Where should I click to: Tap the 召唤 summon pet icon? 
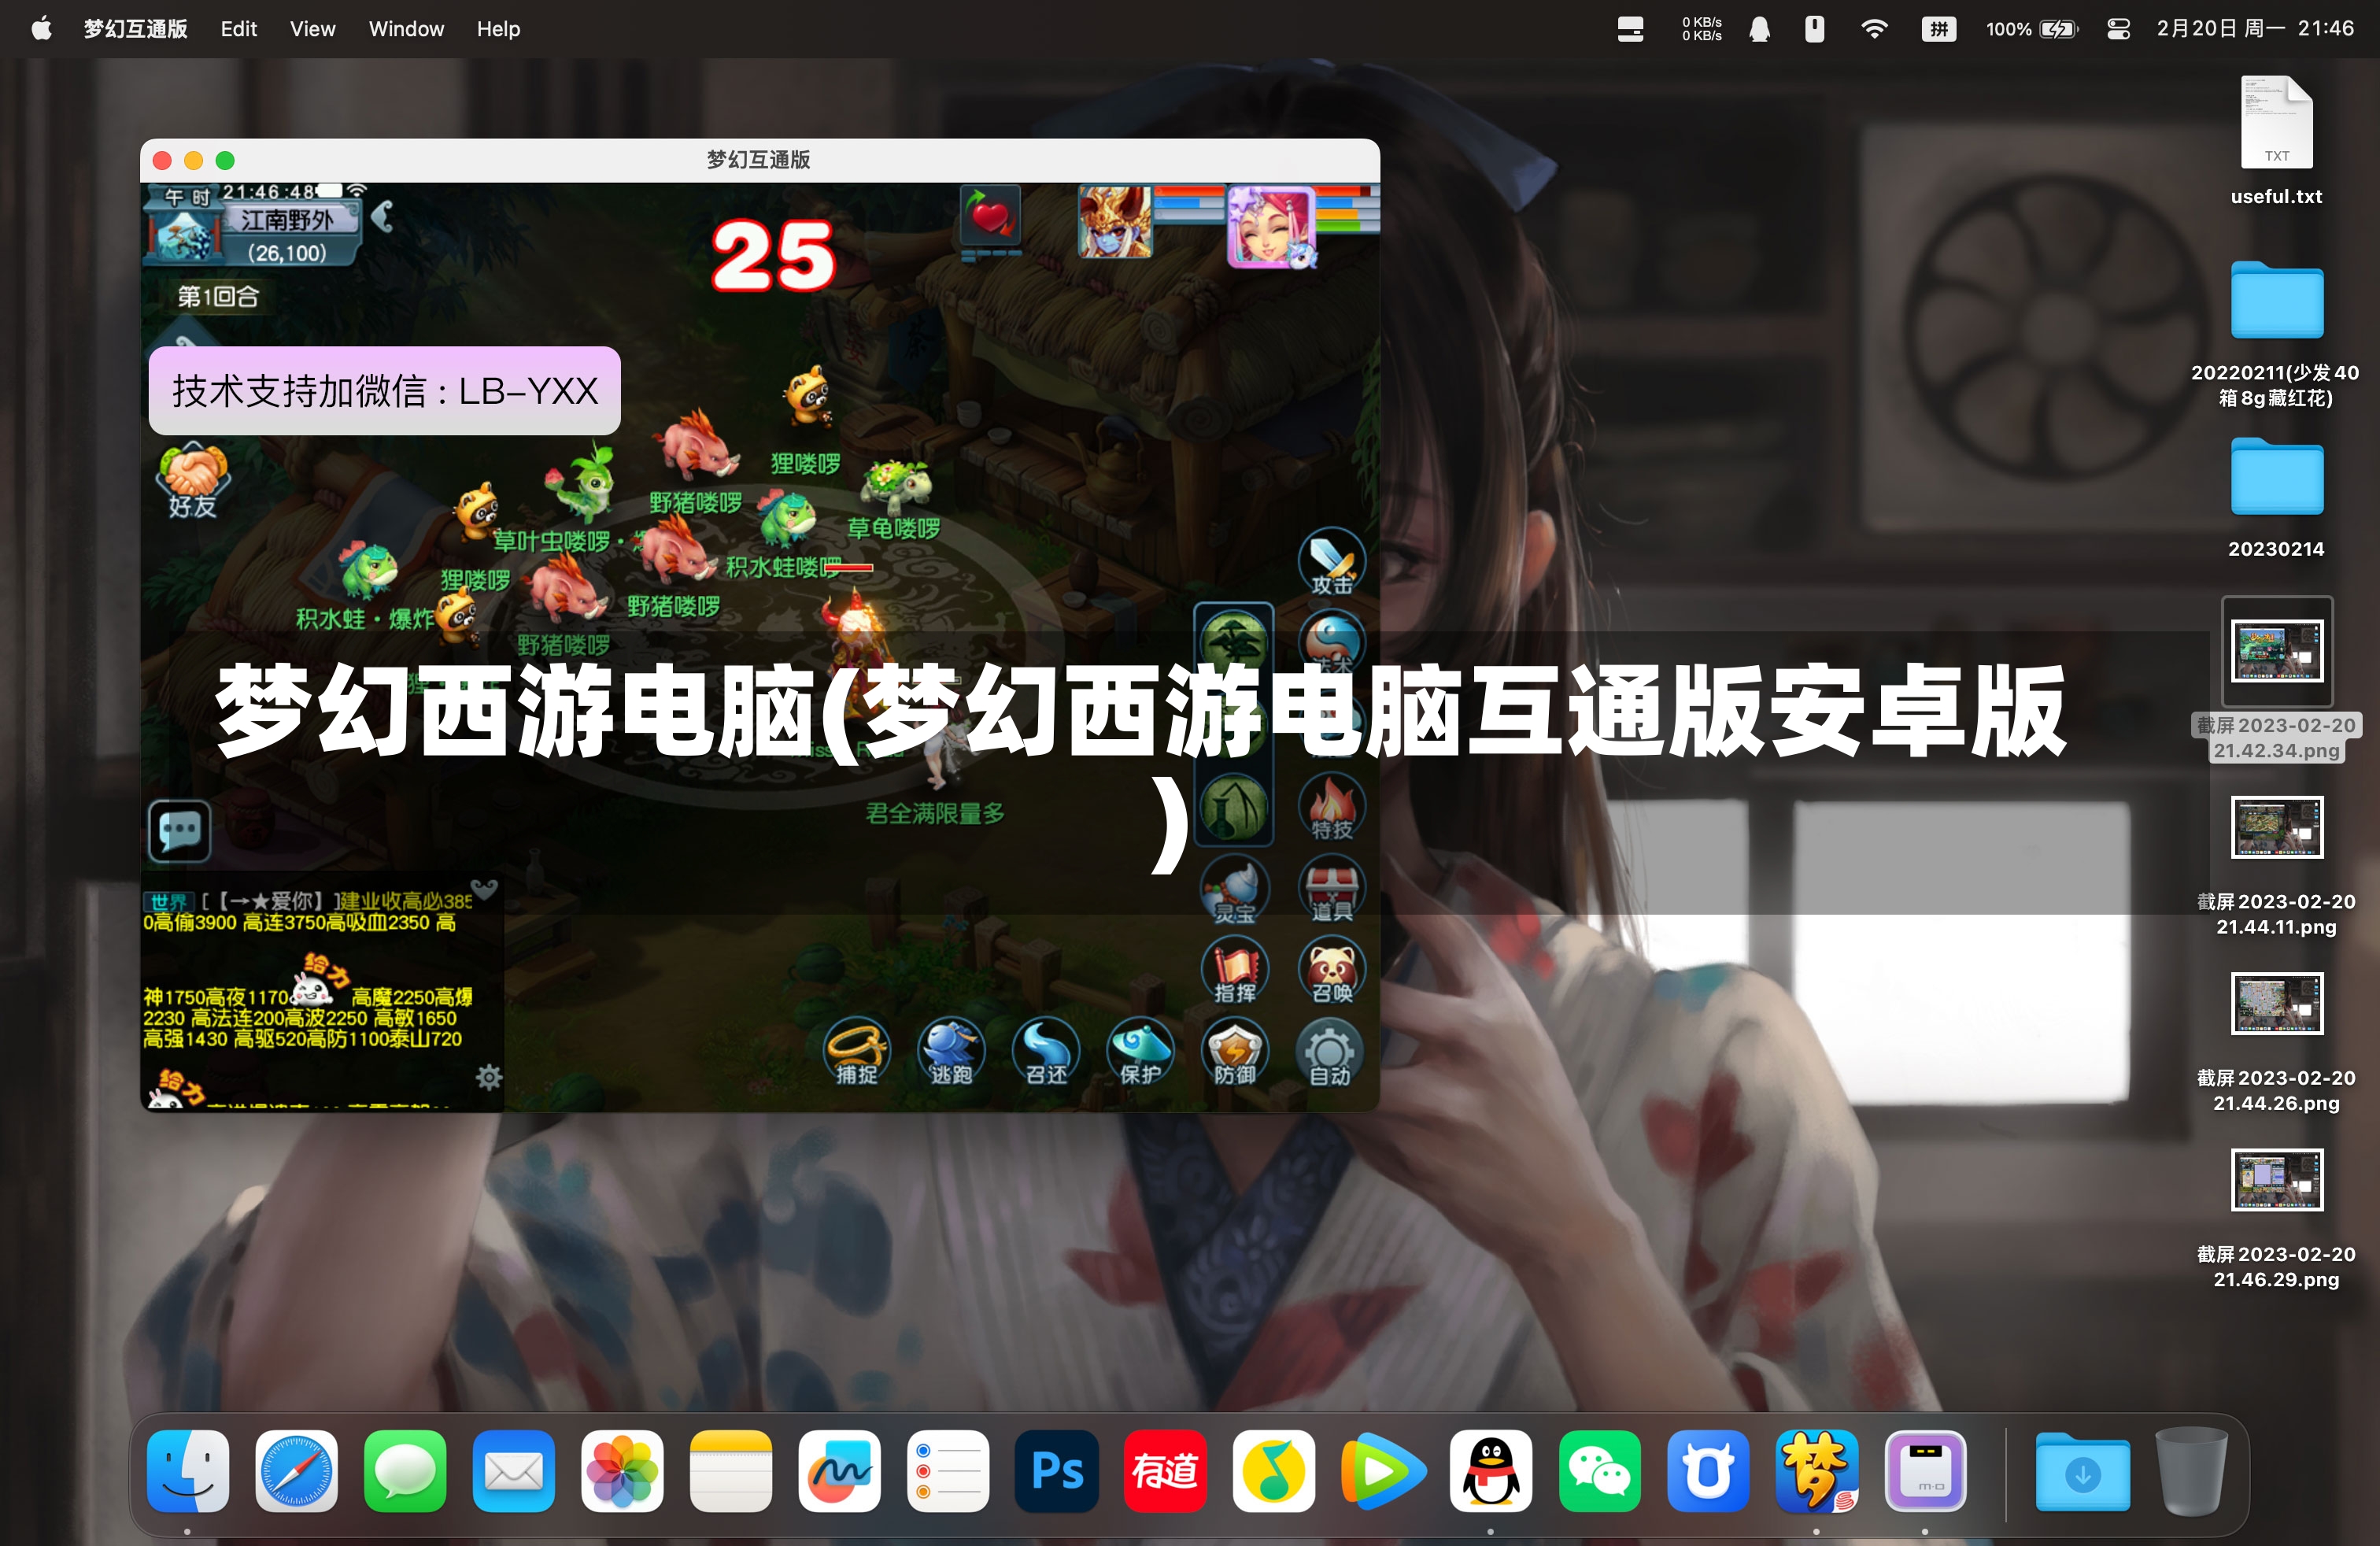click(1331, 971)
